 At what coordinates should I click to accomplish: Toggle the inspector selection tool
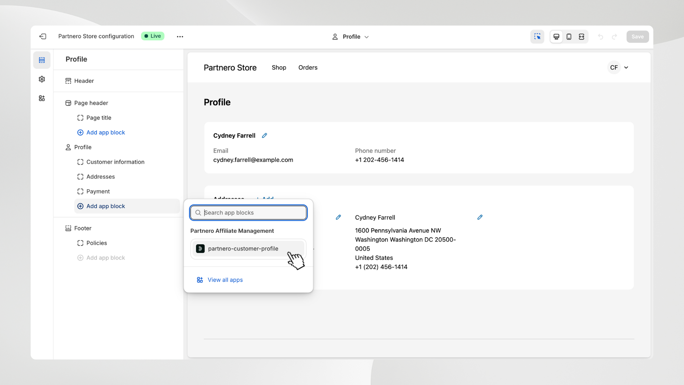coord(537,36)
